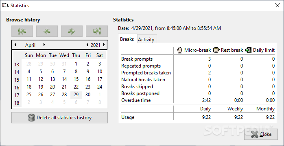284x146 pixels.
Task: Select April 13 in the calendar
Action: tap(52, 79)
